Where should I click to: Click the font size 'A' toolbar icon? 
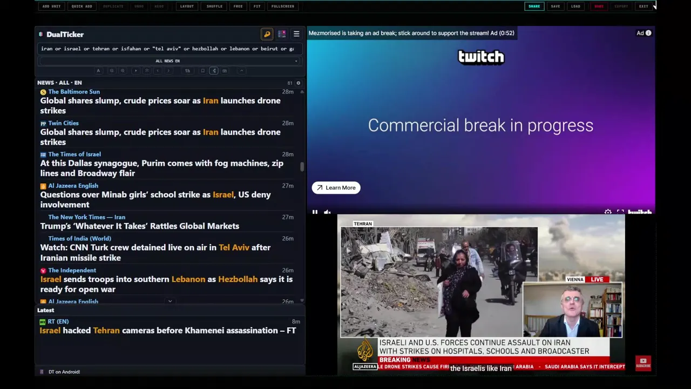[98, 71]
